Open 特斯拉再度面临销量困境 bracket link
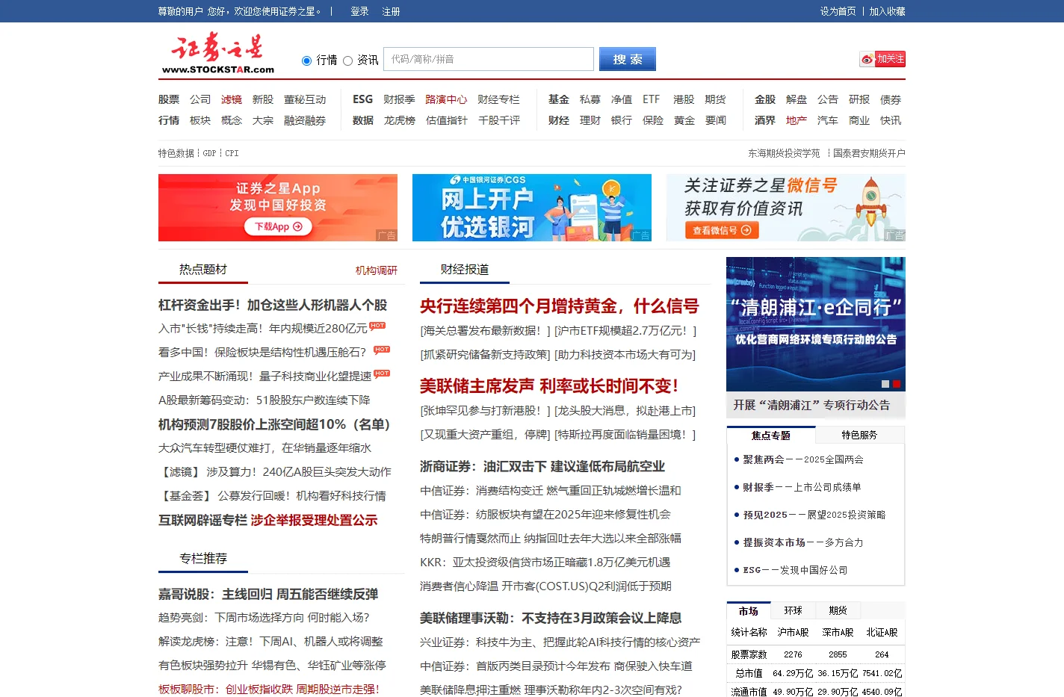The width and height of the screenshot is (1064, 697). 625,433
